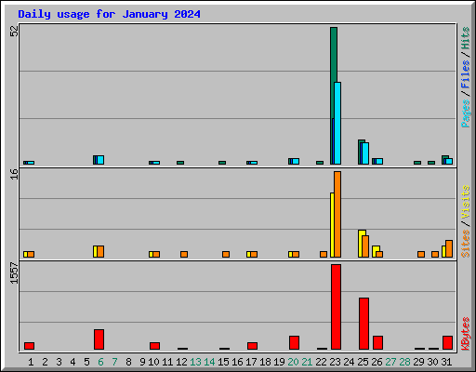Click the axis maximum value '52'
The height and width of the screenshot is (372, 476).
pos(14,31)
